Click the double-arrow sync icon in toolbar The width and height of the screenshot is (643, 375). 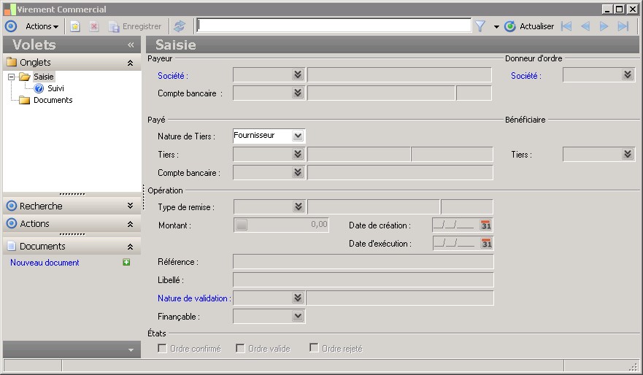click(180, 26)
